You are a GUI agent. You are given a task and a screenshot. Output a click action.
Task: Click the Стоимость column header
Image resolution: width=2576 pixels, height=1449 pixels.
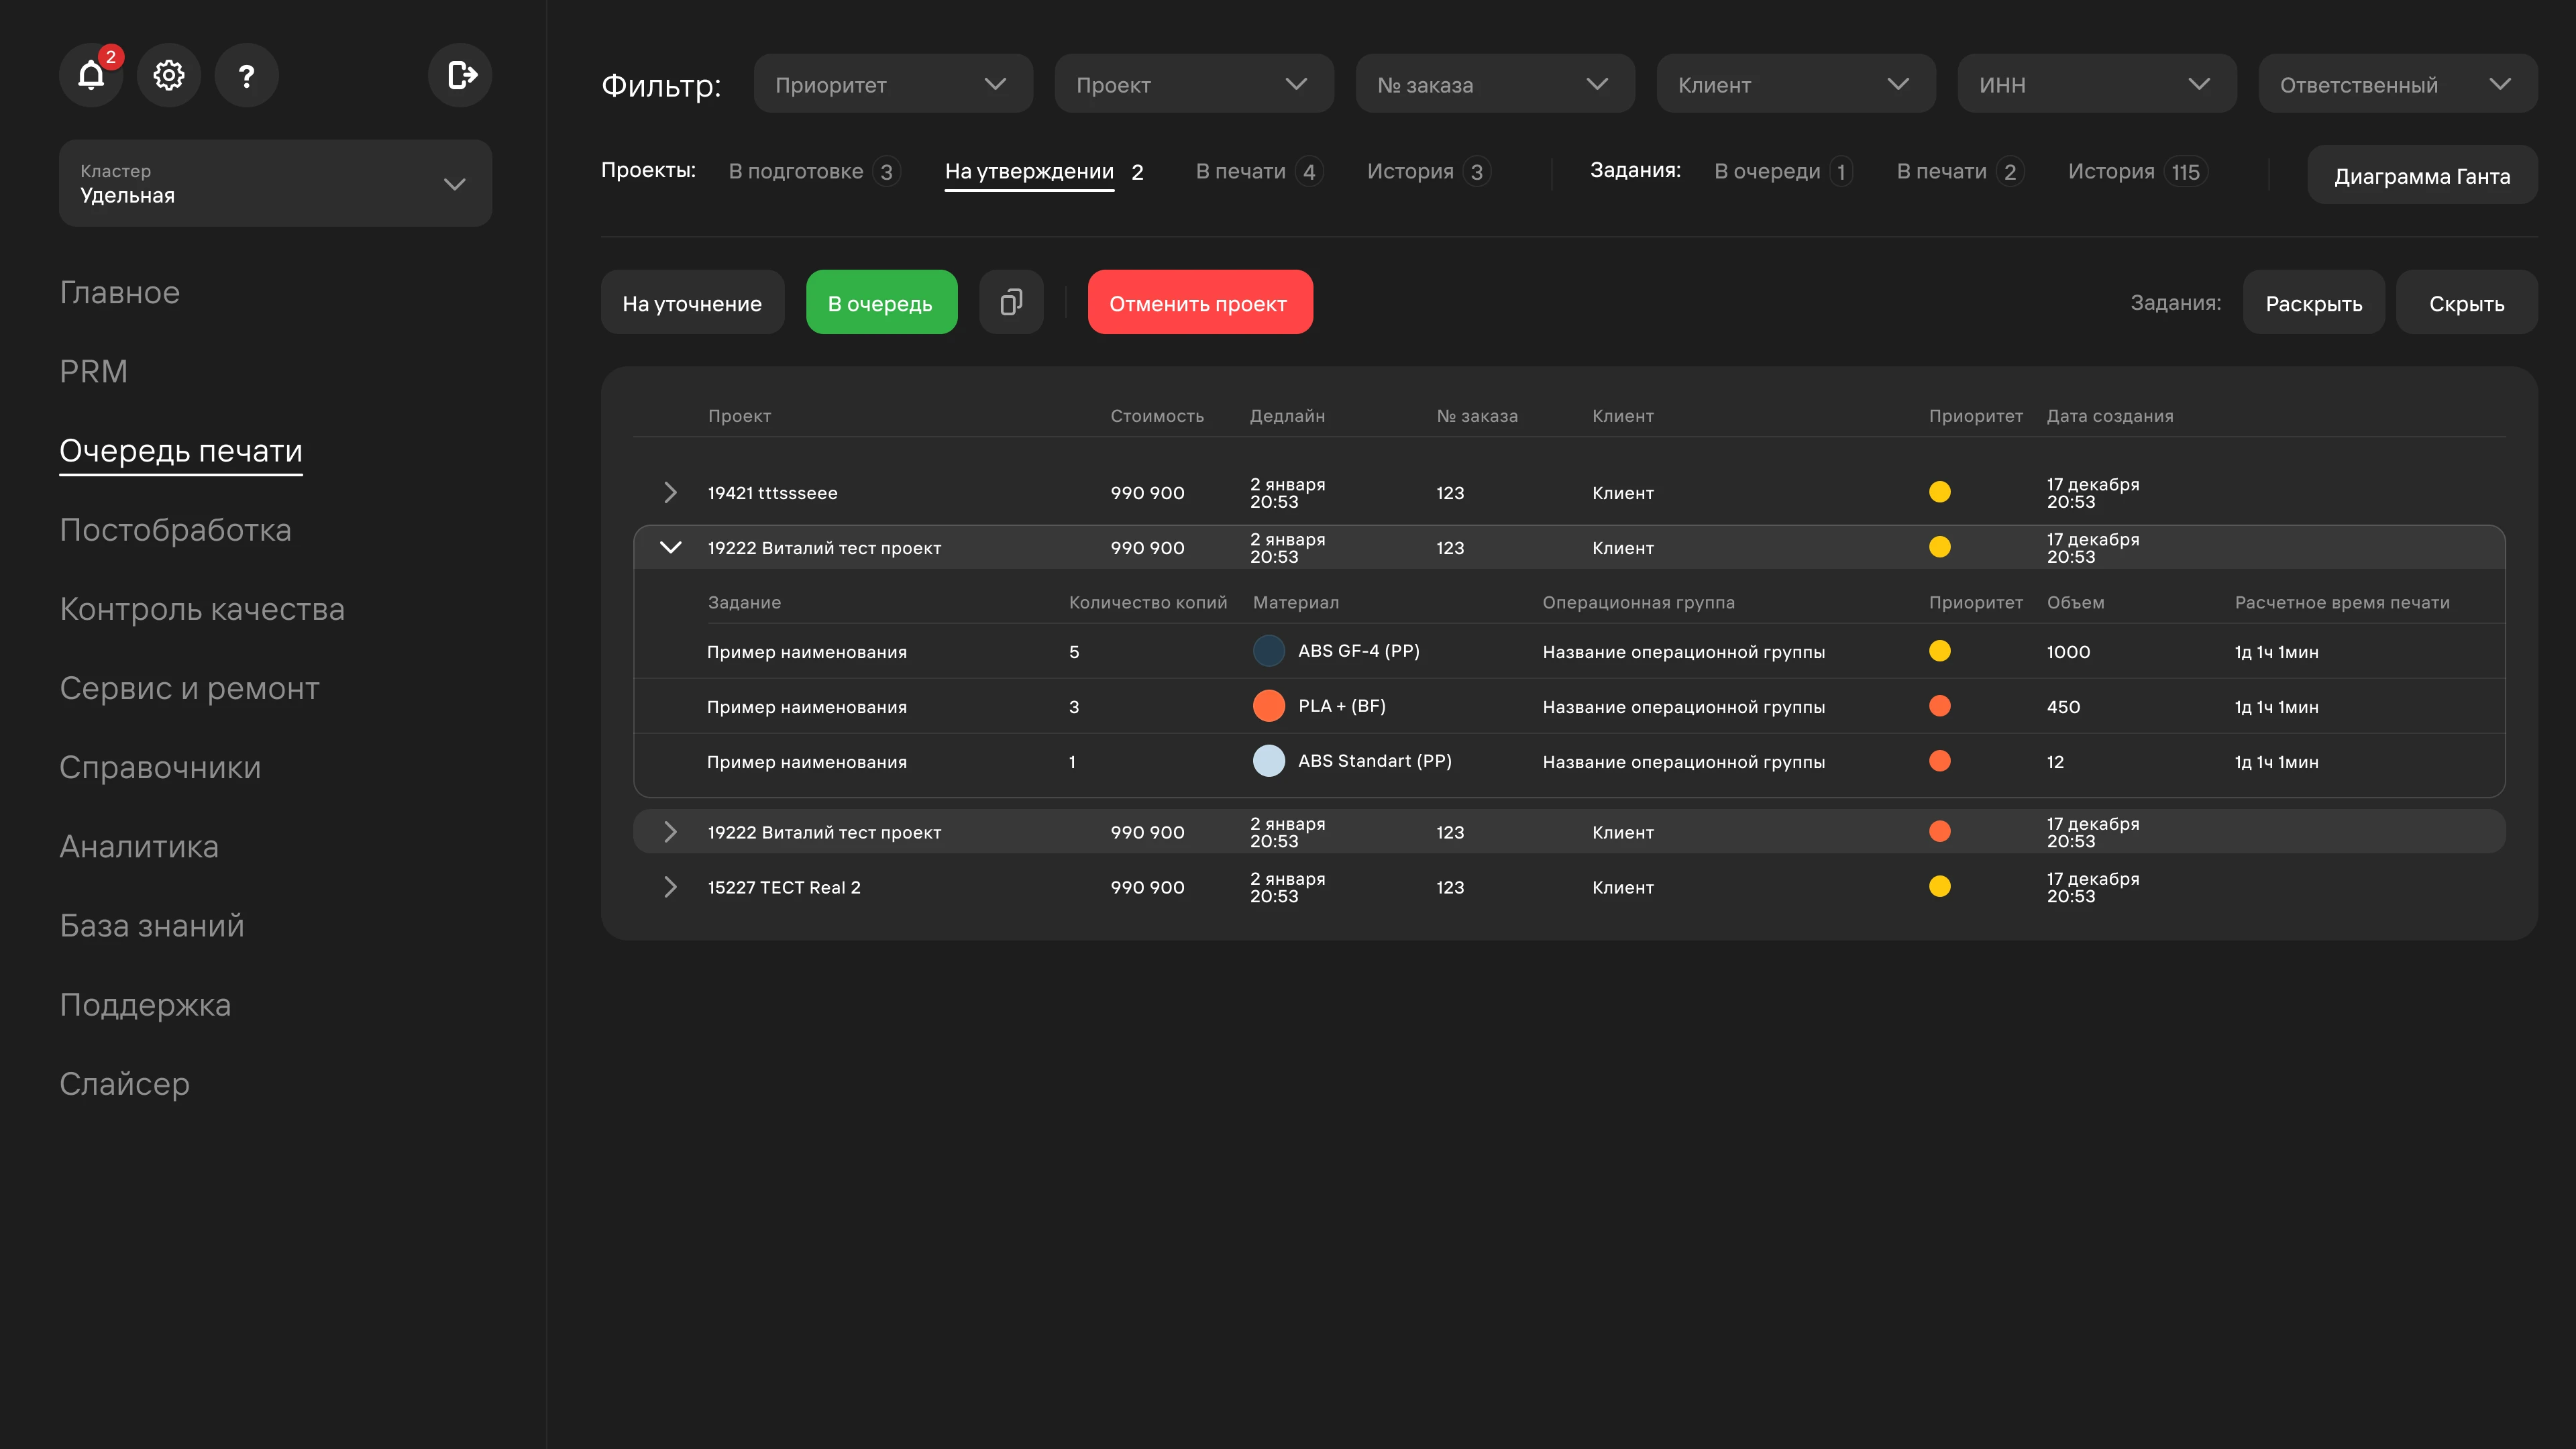pyautogui.click(x=1157, y=416)
